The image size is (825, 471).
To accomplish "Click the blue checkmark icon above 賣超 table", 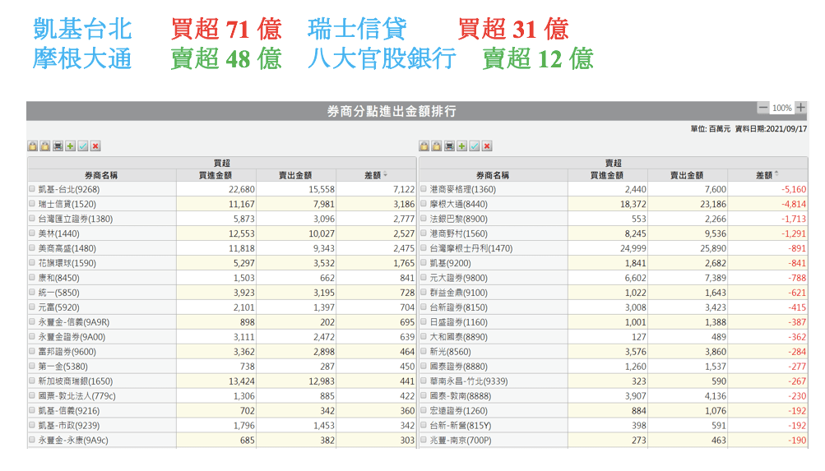I will pyautogui.click(x=475, y=146).
